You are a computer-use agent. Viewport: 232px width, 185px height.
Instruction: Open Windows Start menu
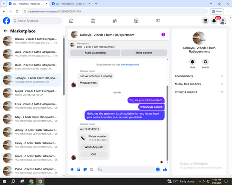[4, 181]
